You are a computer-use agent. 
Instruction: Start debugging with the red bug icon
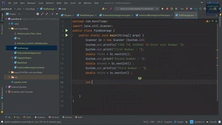[x=167, y=9]
